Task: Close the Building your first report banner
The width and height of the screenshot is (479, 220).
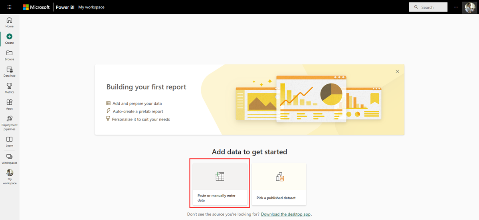Action: click(x=397, y=71)
